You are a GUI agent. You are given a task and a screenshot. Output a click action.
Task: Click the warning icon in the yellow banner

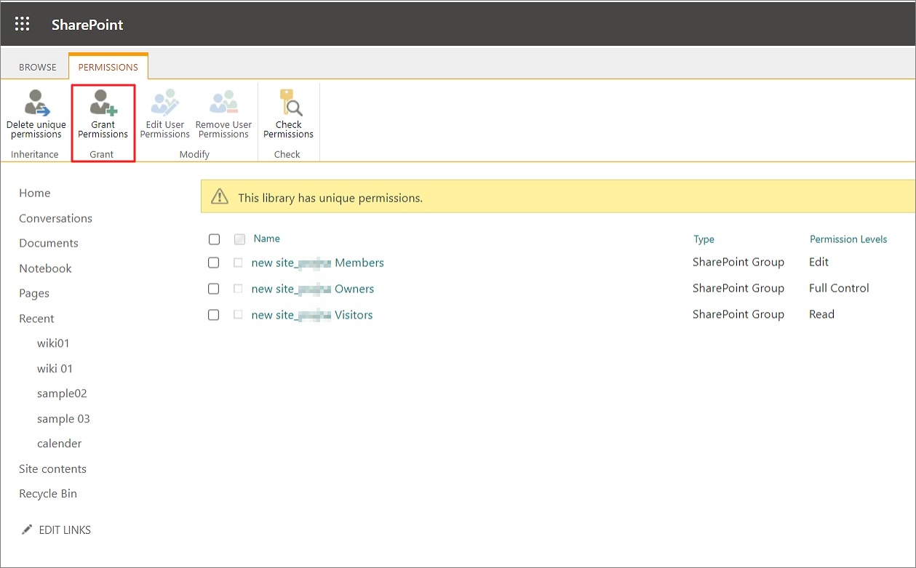pyautogui.click(x=219, y=196)
